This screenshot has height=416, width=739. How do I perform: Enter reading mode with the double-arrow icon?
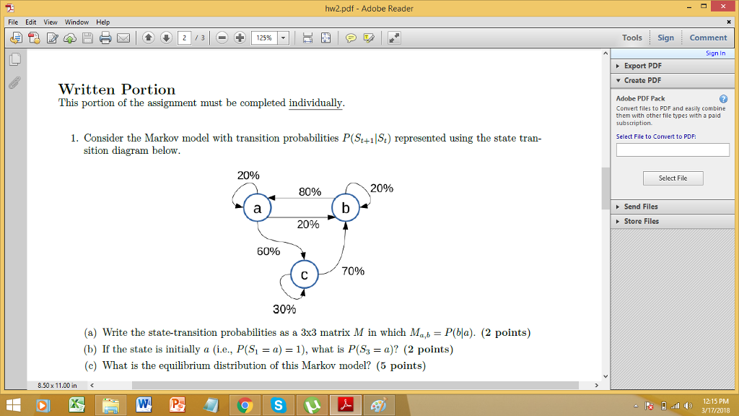[393, 37]
